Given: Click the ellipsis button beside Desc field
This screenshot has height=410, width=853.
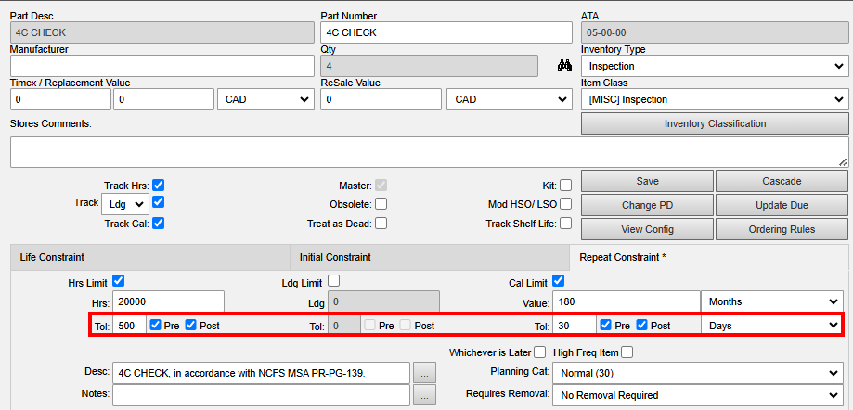Looking at the screenshot, I should tap(423, 373).
